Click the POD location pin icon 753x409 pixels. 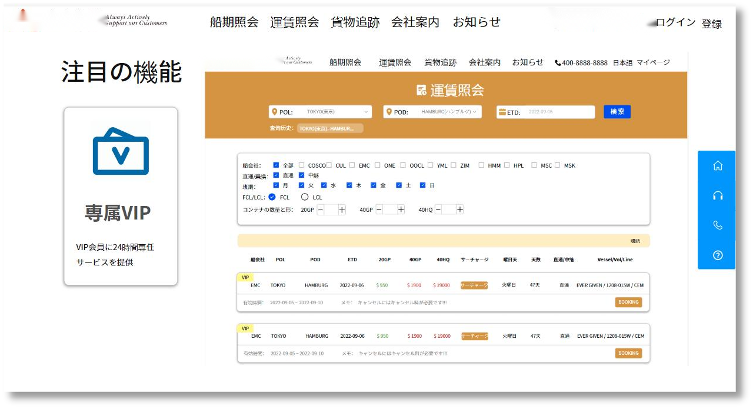[x=388, y=112]
